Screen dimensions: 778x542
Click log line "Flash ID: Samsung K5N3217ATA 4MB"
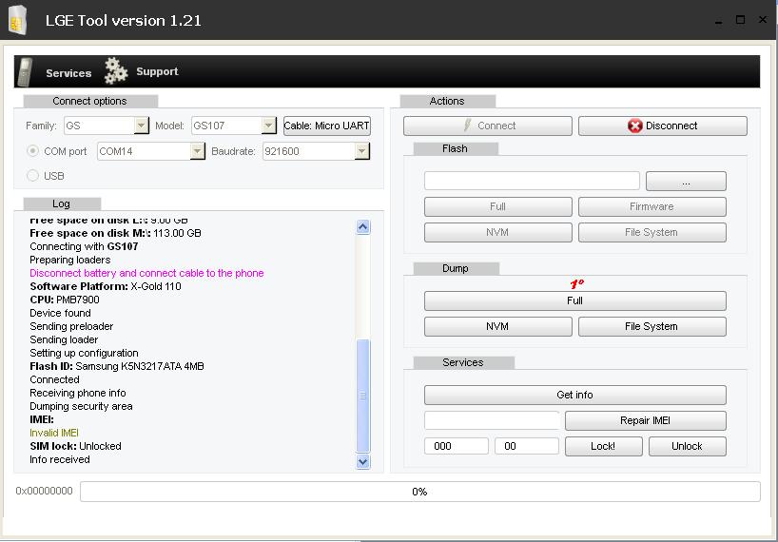[x=117, y=366]
